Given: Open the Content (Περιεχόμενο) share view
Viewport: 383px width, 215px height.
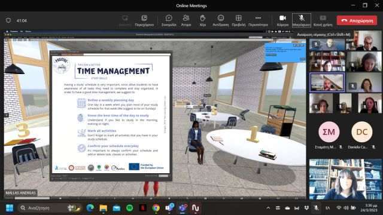Looking at the screenshot, I should coord(144,20).
